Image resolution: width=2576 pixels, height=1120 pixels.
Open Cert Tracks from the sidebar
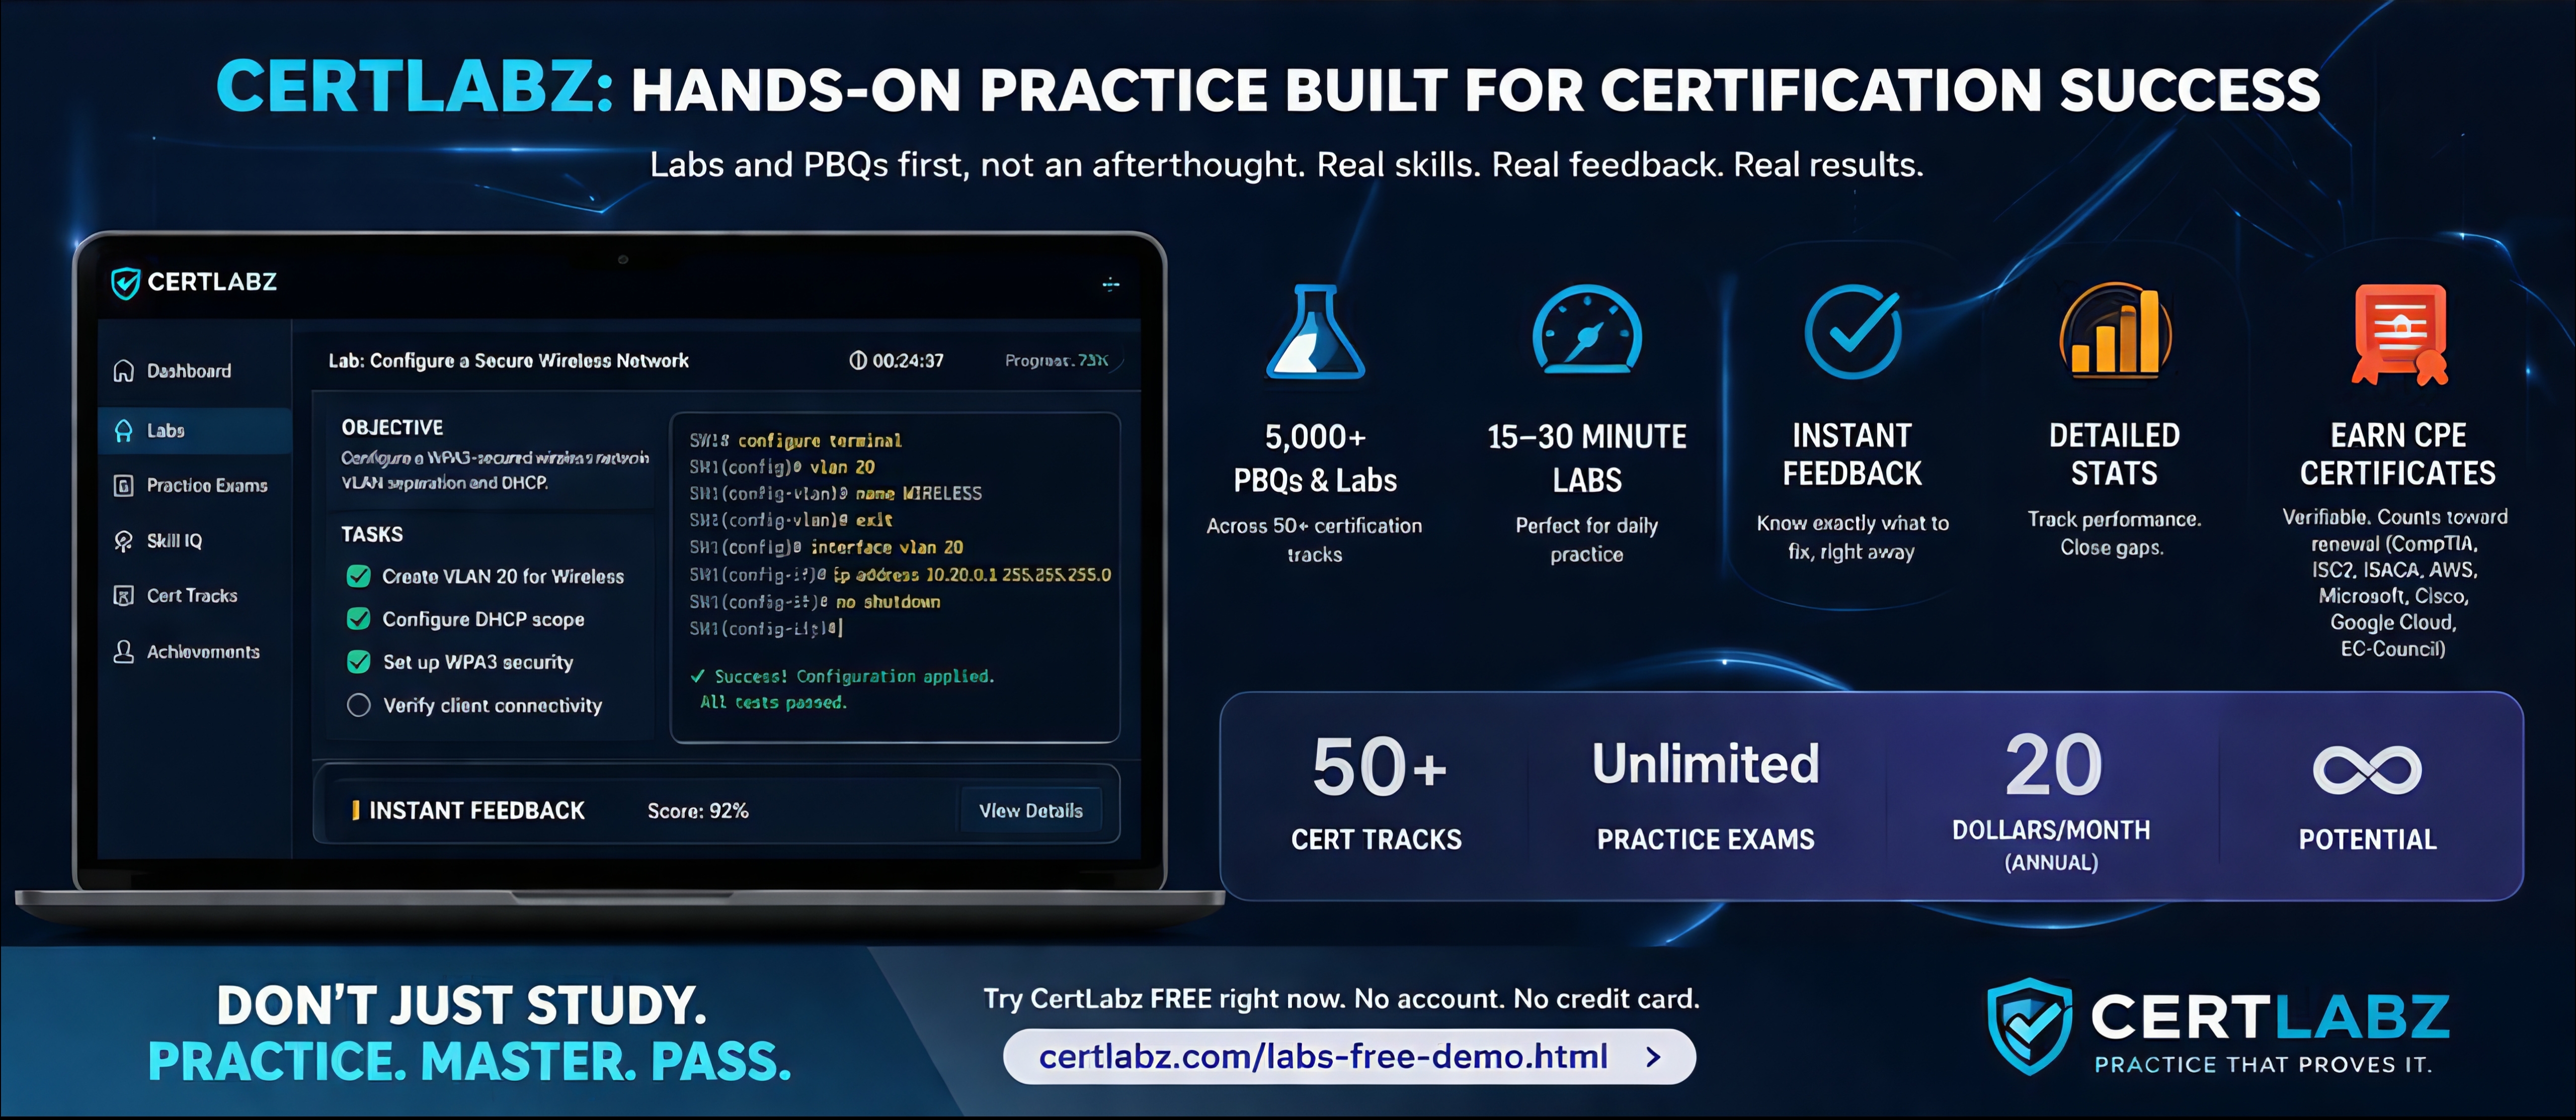pos(192,595)
